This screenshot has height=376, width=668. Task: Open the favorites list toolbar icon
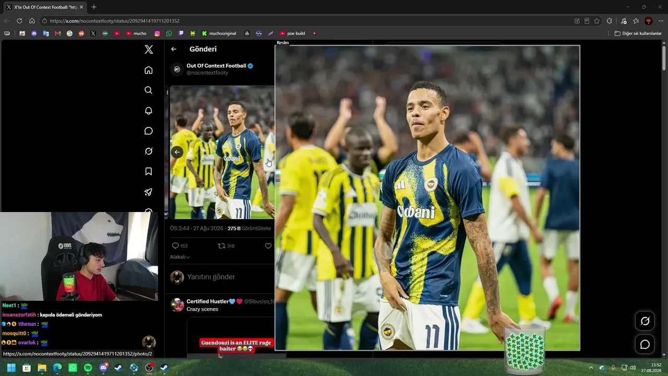(x=636, y=21)
